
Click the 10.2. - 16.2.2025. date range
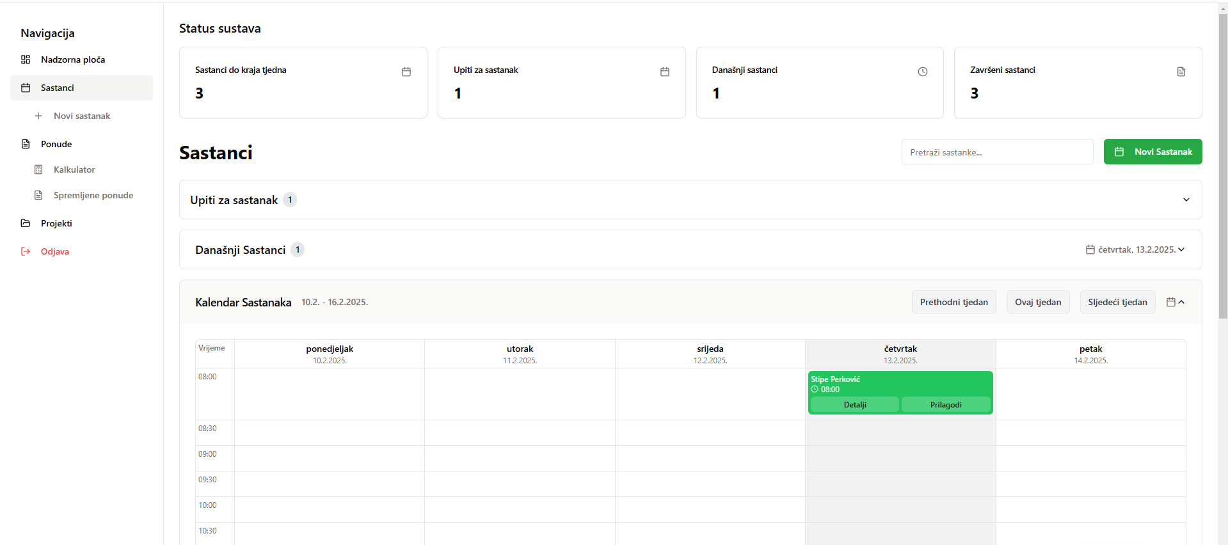tap(335, 302)
